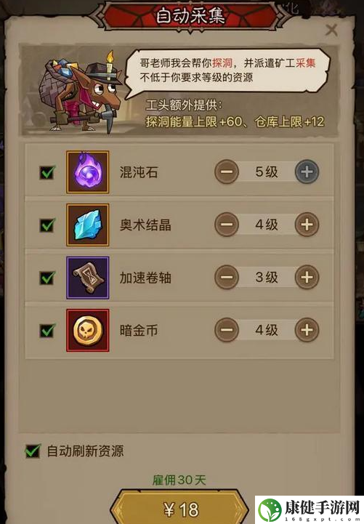The height and width of the screenshot is (524, 364).
Task: Close the 自动采集 dialog with X
Action: pyautogui.click(x=331, y=30)
